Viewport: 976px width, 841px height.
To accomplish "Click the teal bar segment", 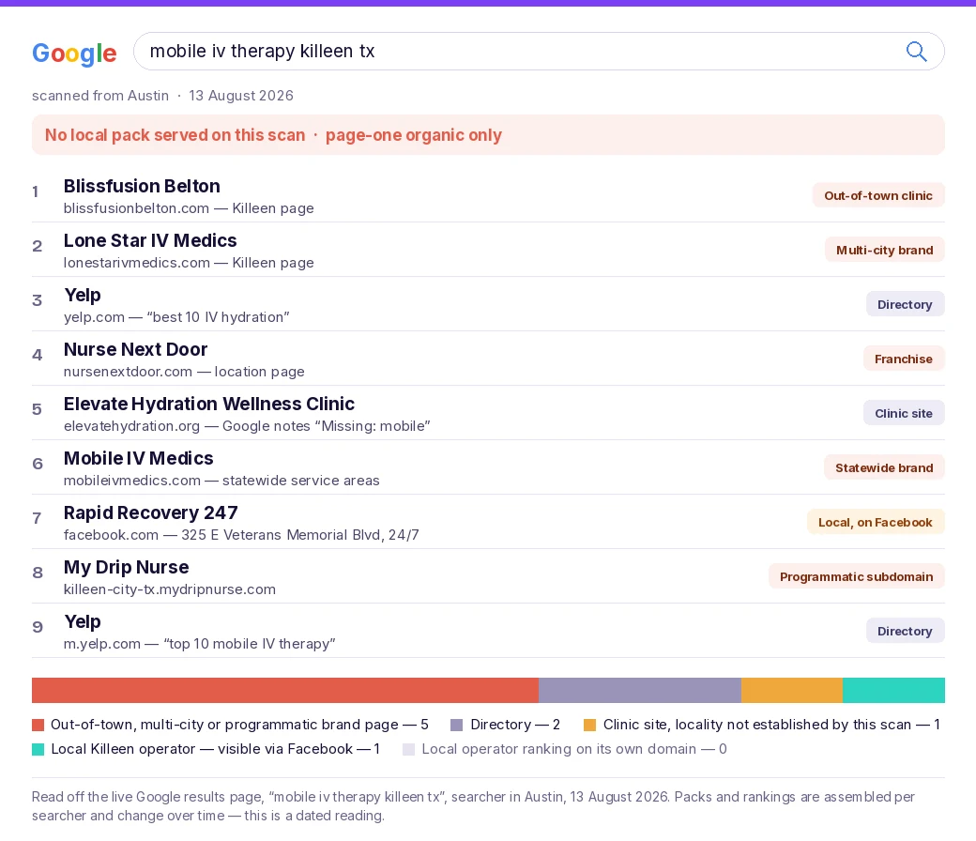I will (893, 691).
